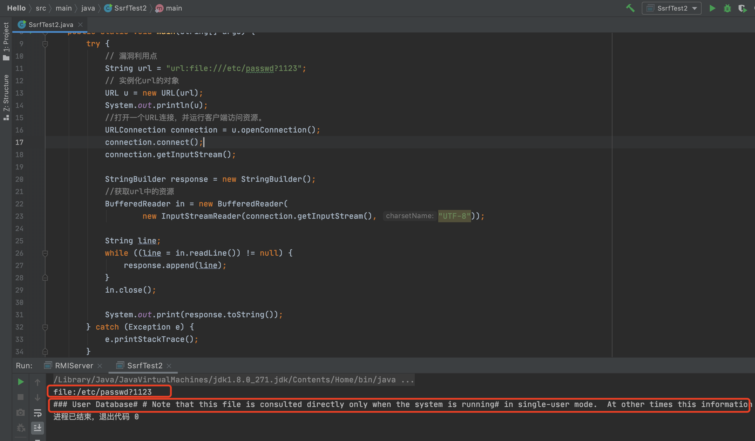Close the SsrfTest2.java editor tab
Viewport: 755px width, 441px height.
[x=80, y=25]
